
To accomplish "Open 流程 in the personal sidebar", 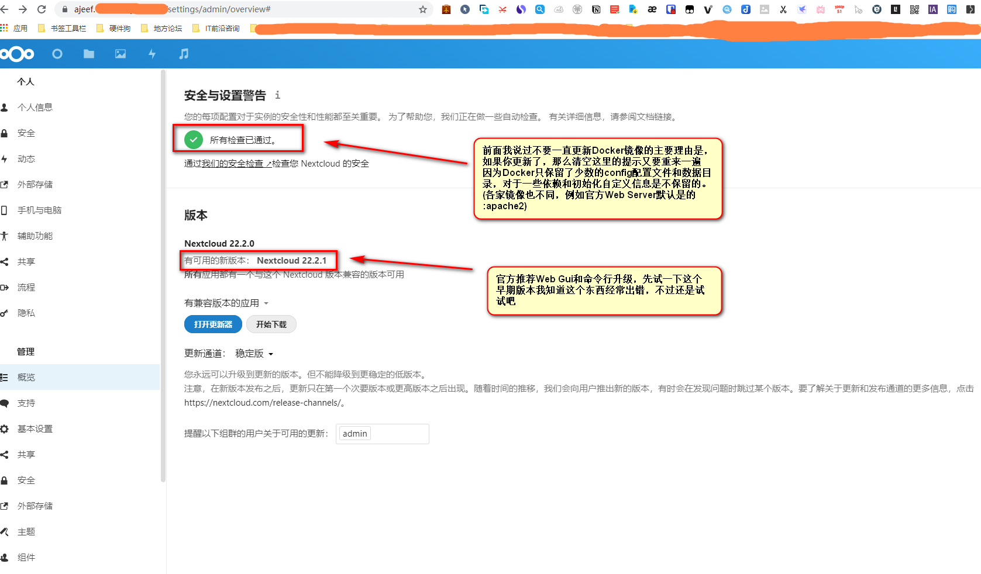I will [x=80, y=288].
